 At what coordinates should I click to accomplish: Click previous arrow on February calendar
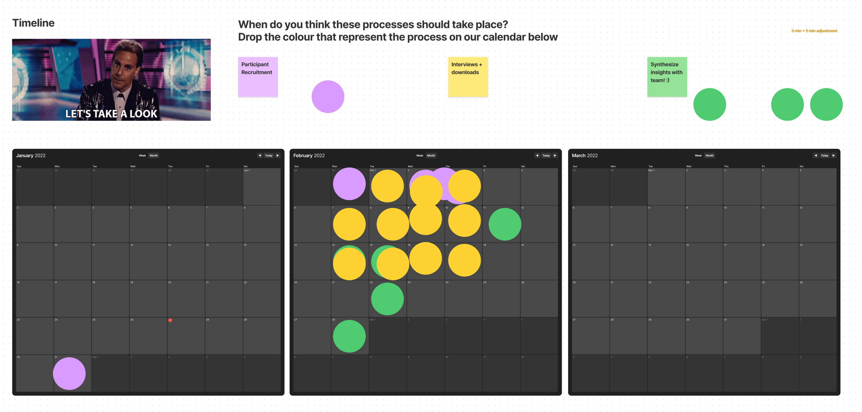tap(537, 156)
